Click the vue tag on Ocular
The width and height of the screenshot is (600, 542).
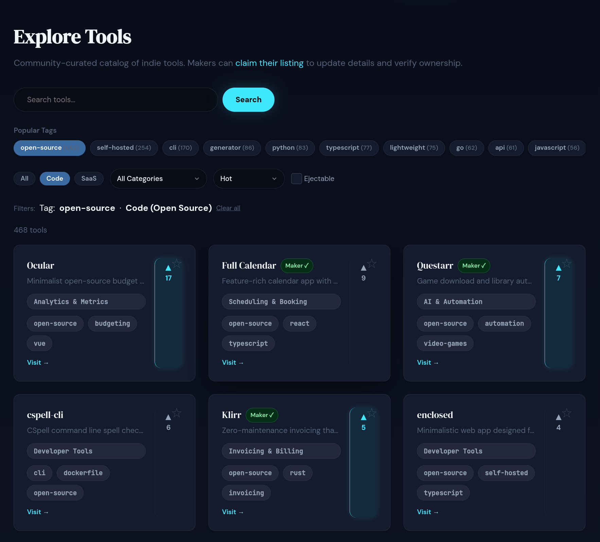point(39,343)
